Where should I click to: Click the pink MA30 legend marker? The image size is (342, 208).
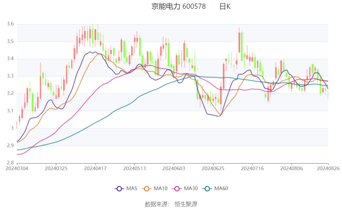[177, 189]
